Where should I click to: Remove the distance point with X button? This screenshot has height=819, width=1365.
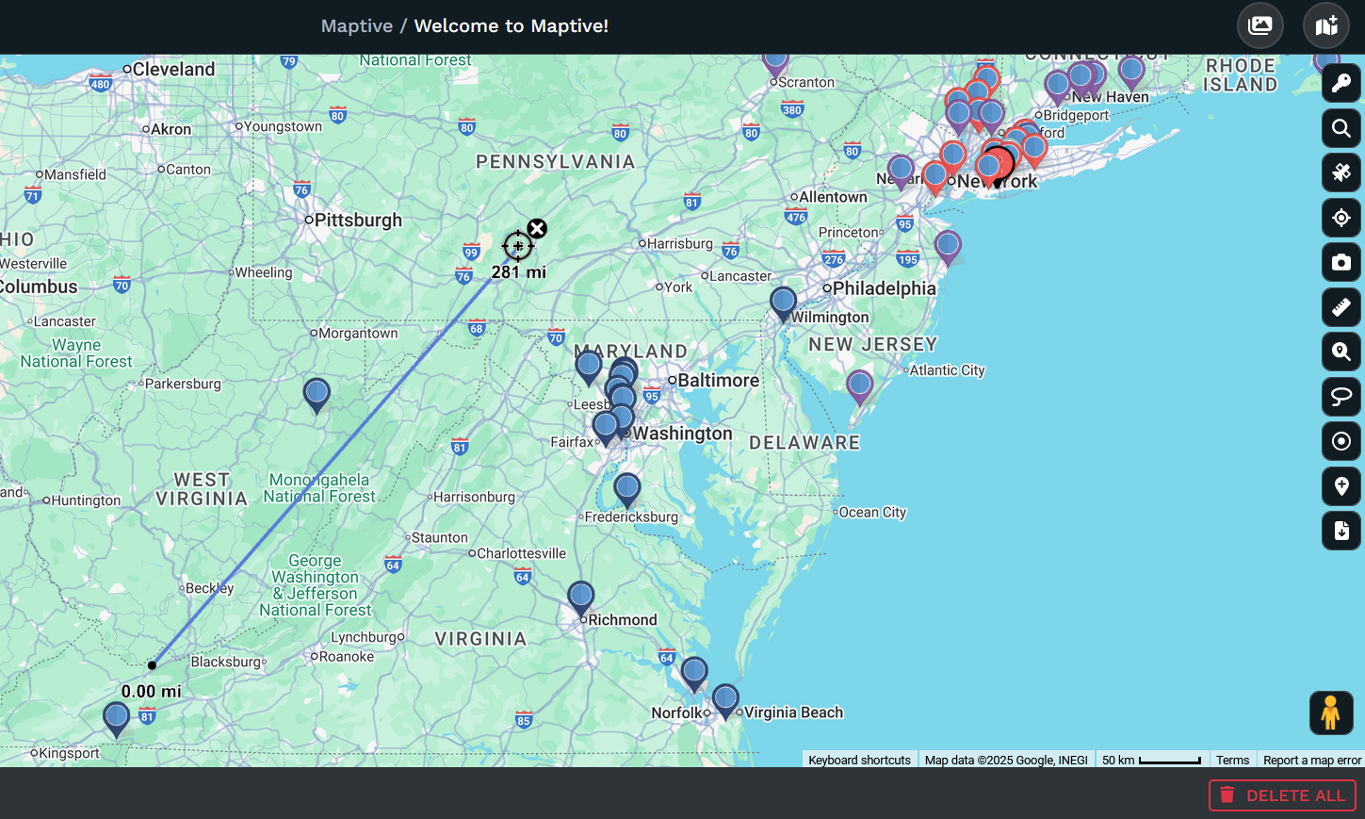click(x=537, y=229)
